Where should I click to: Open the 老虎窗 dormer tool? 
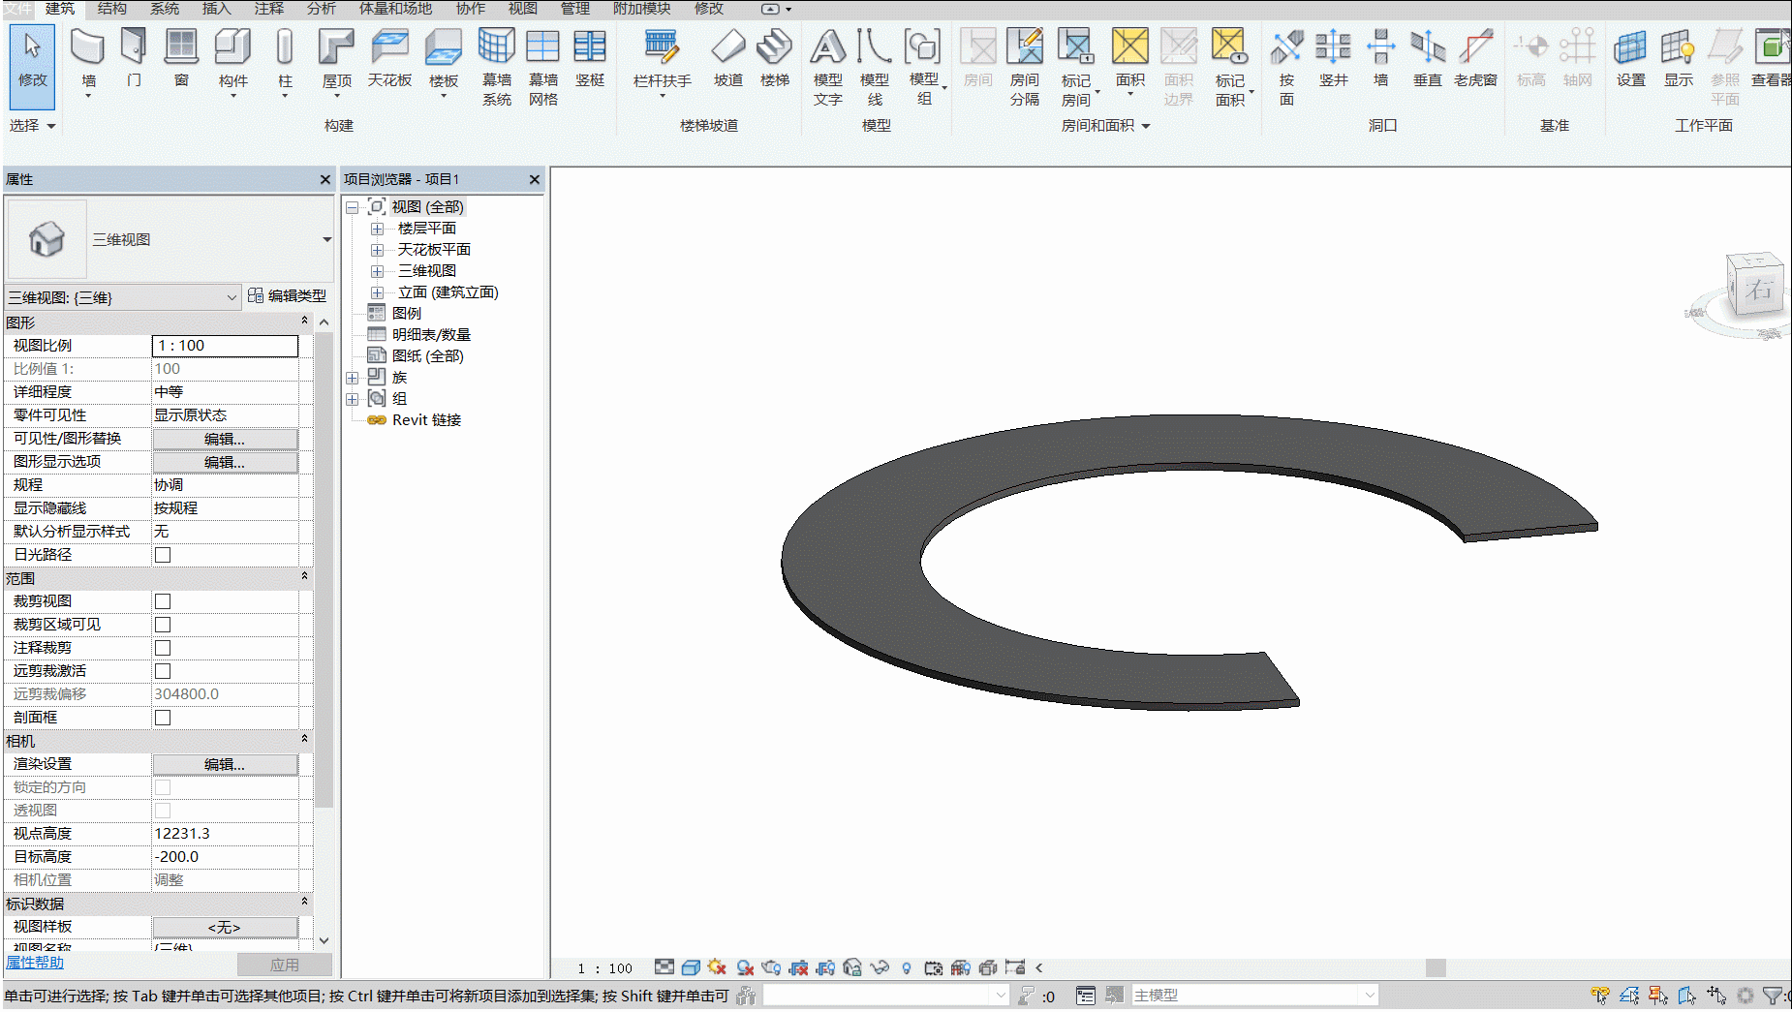pyautogui.click(x=1475, y=59)
